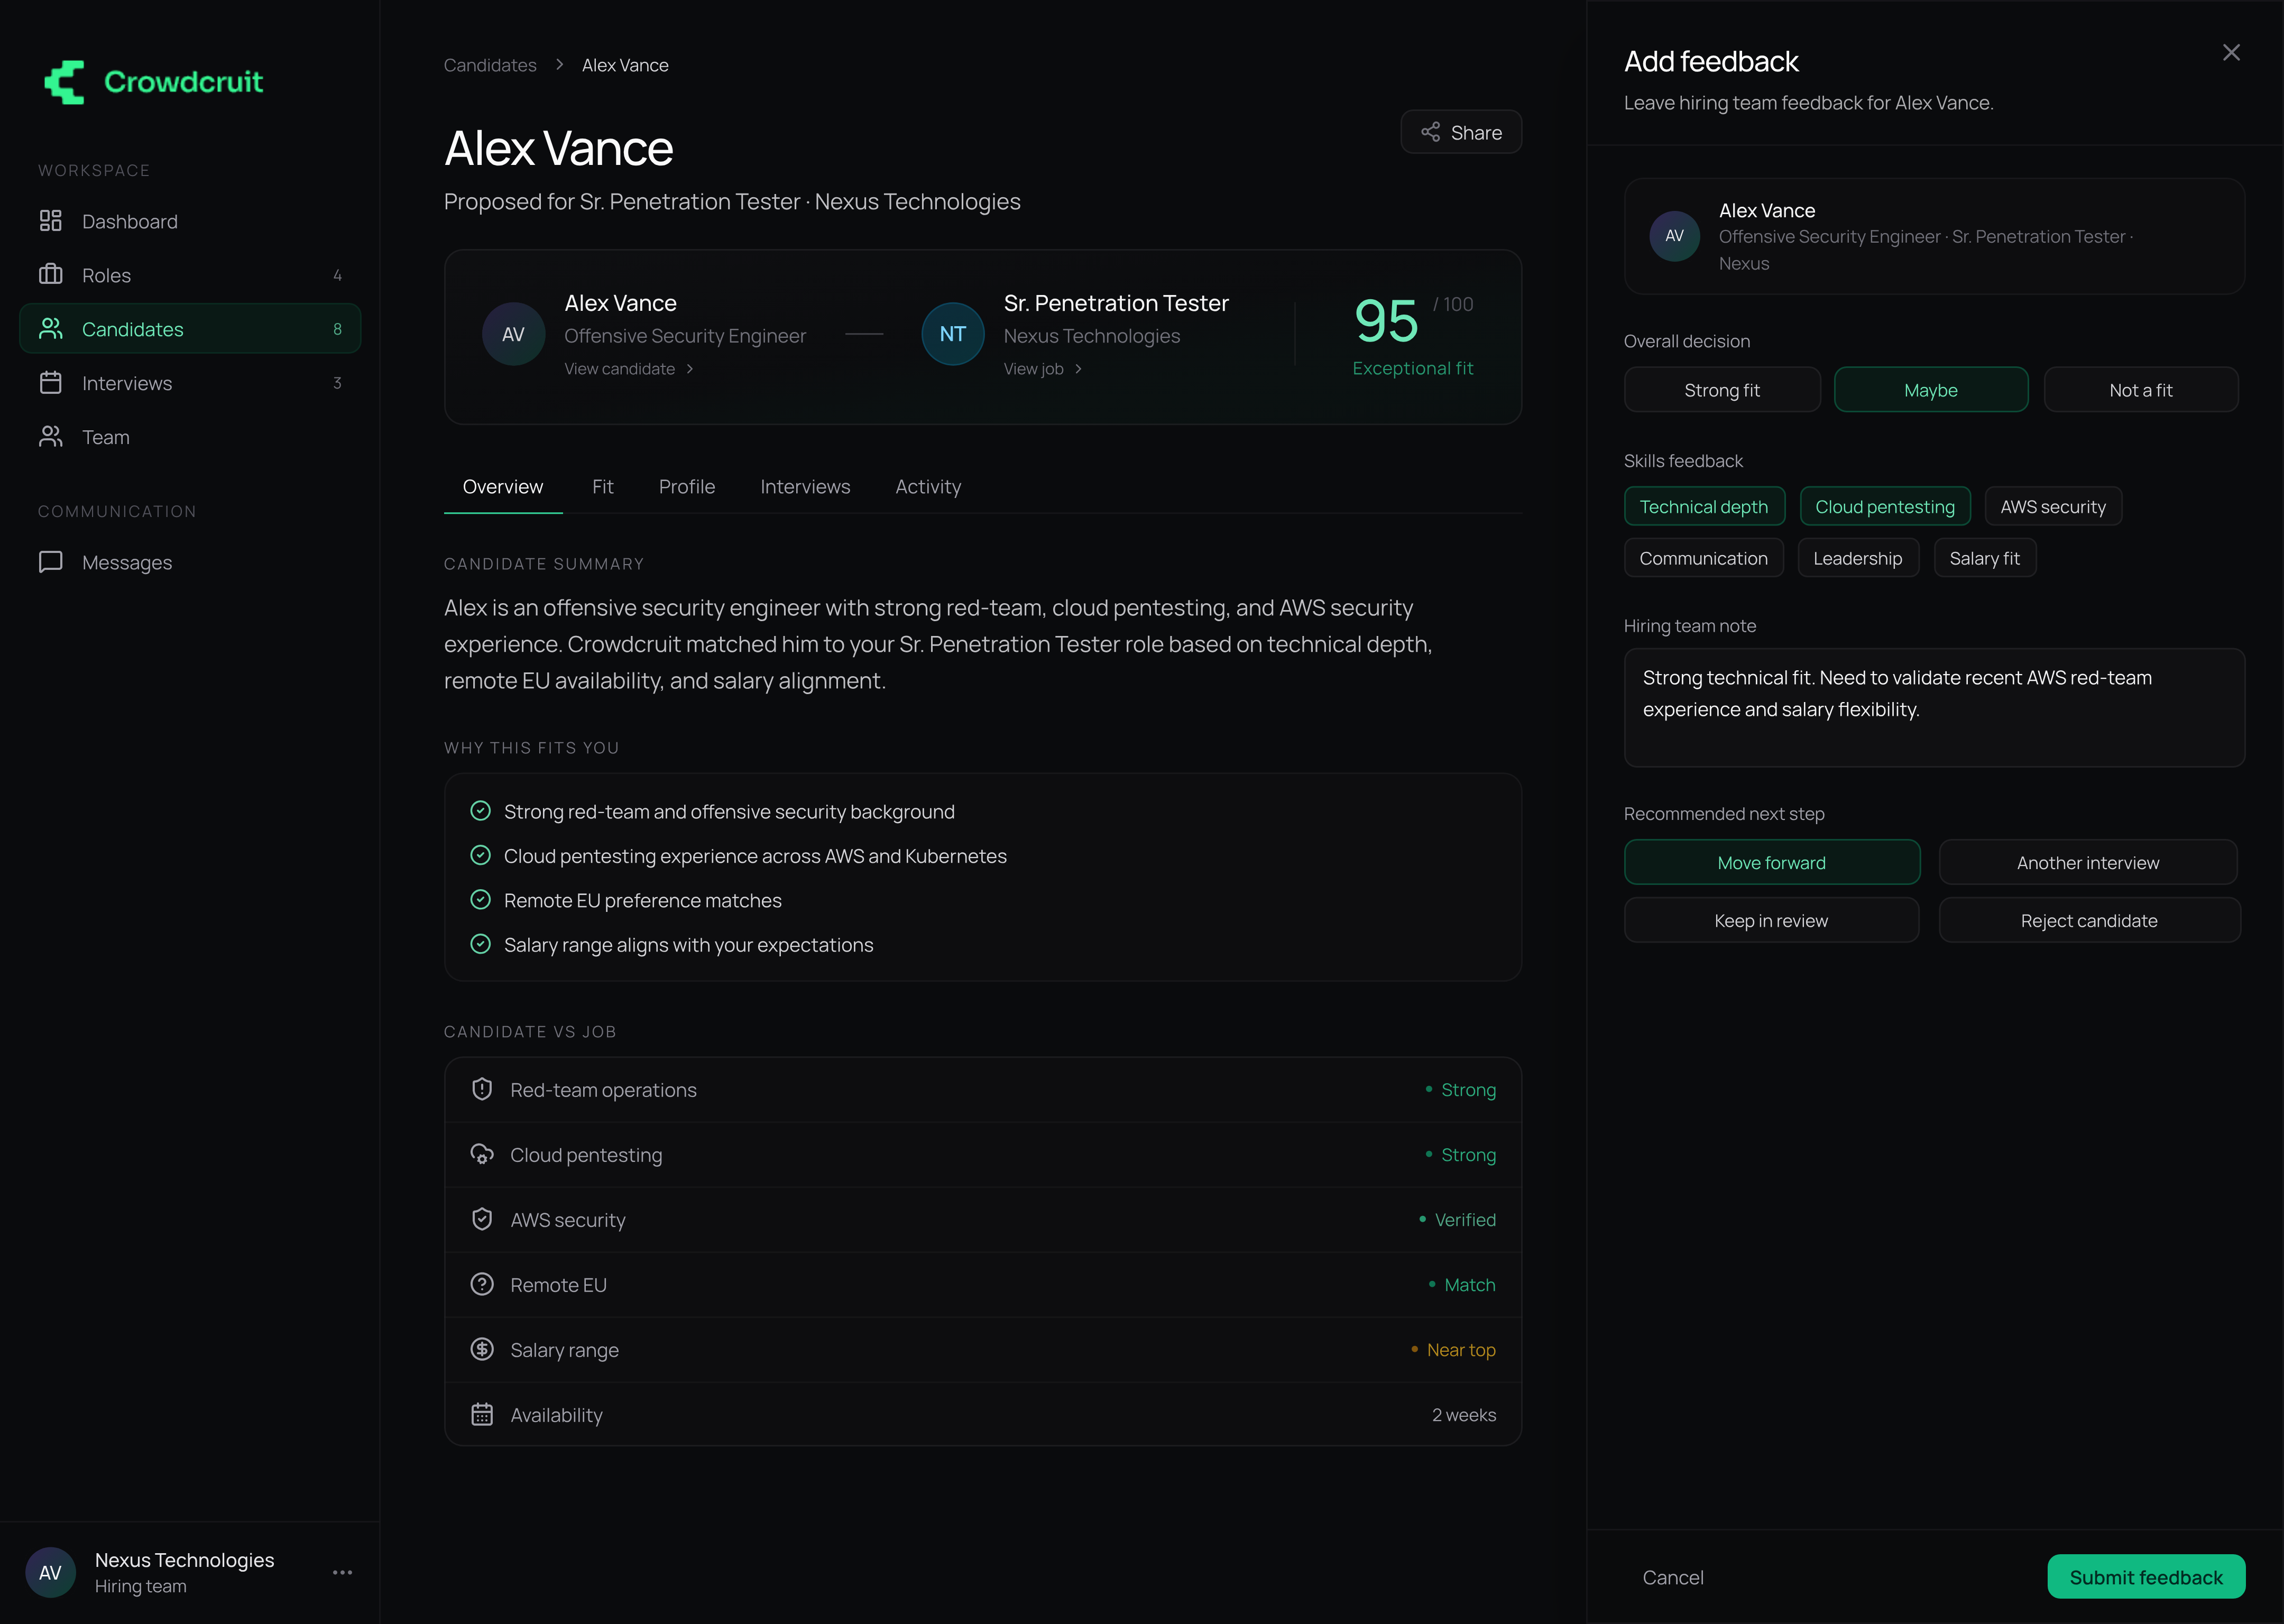Click the Roles briefcase icon
Image resolution: width=2284 pixels, height=1624 pixels.
click(50, 274)
